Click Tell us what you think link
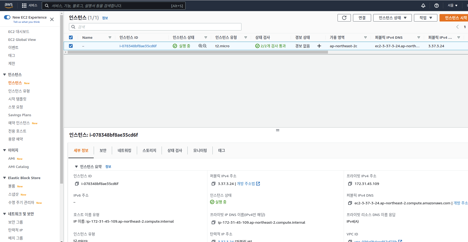 (26, 22)
